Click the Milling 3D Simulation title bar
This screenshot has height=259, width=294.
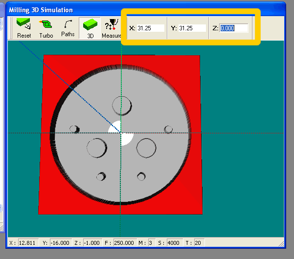point(145,10)
